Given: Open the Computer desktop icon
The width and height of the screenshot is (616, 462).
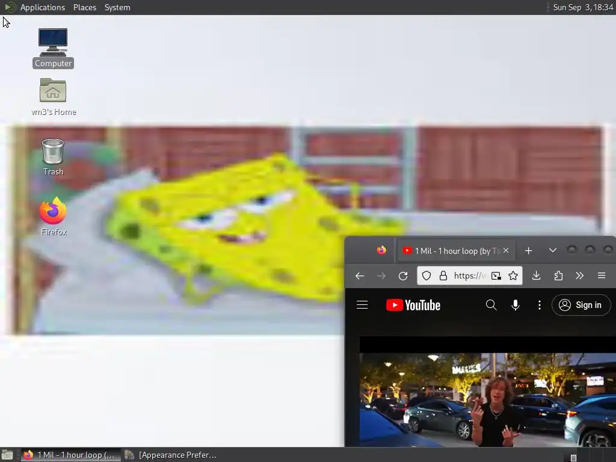Looking at the screenshot, I should (53, 48).
